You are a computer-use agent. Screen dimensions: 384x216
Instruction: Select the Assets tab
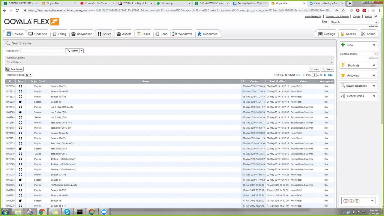[124, 34]
